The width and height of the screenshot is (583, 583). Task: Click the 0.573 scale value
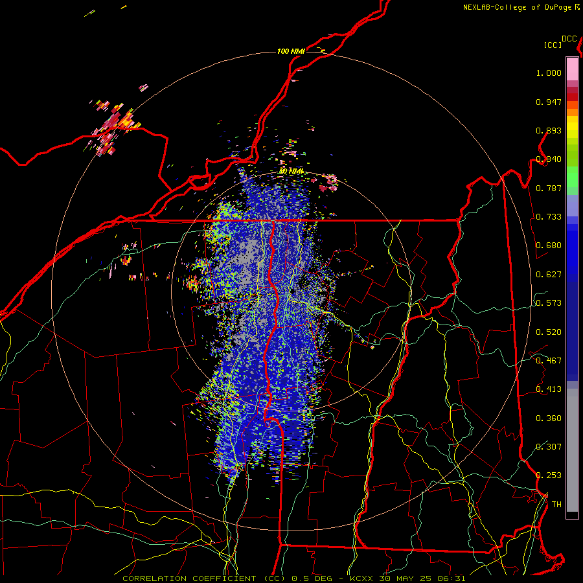[549, 303]
